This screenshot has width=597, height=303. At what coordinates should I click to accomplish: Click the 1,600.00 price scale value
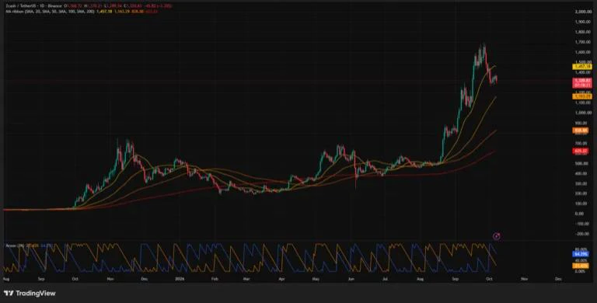[x=583, y=52]
